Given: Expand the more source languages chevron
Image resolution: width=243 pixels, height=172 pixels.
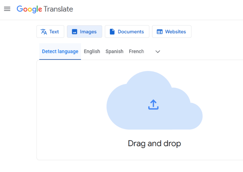Looking at the screenshot, I should pos(158,52).
